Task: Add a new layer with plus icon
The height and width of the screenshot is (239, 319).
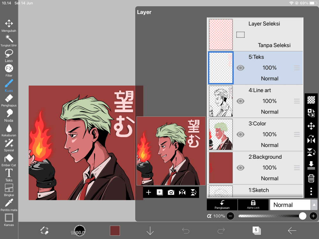Action: 149,192
